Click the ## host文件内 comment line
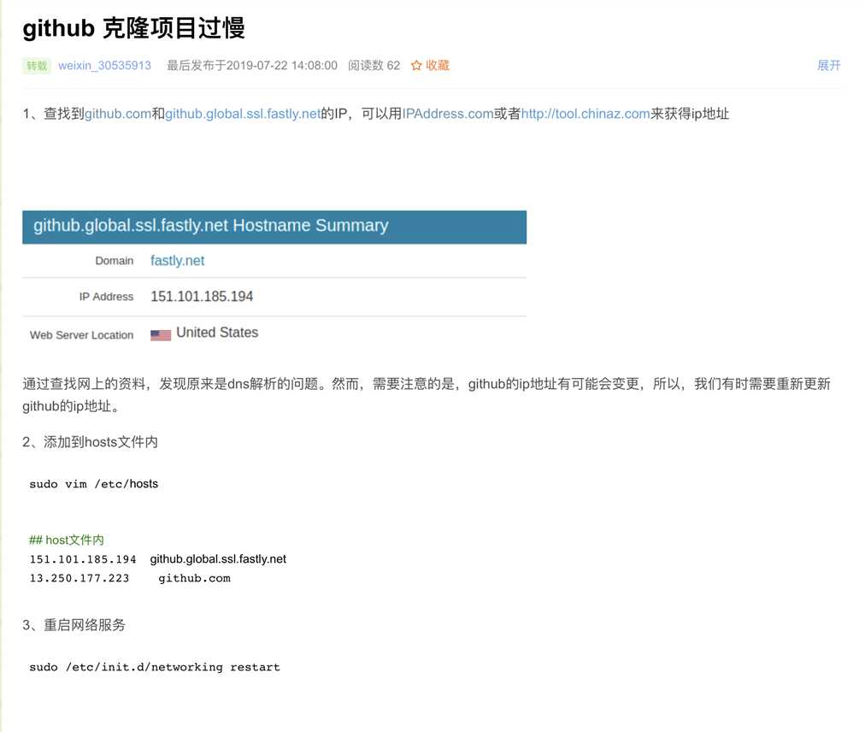Viewport: 865px width, 732px height. coord(66,540)
